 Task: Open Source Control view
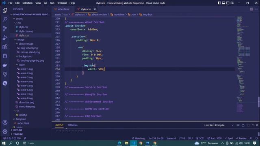[5, 28]
